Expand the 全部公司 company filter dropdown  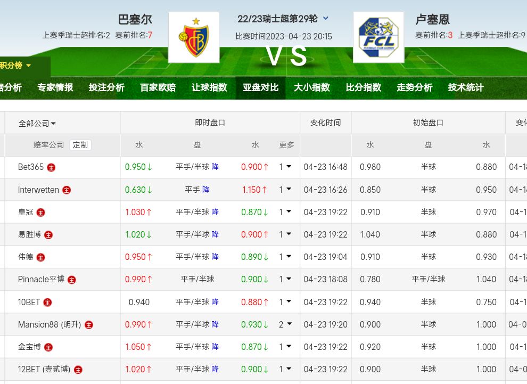pos(37,124)
